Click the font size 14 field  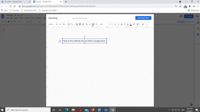point(115,24)
